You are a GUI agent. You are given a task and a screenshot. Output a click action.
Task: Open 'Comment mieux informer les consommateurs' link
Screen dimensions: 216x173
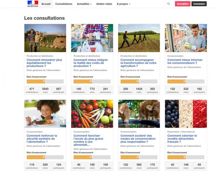click(185, 62)
